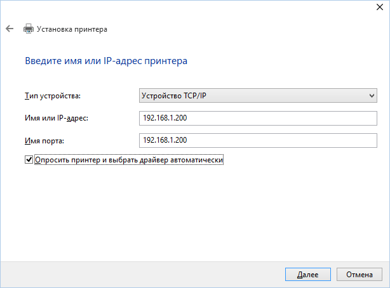The image size is (390, 288).
Task: Focus the 'Имя порта' input field
Action: (257, 140)
